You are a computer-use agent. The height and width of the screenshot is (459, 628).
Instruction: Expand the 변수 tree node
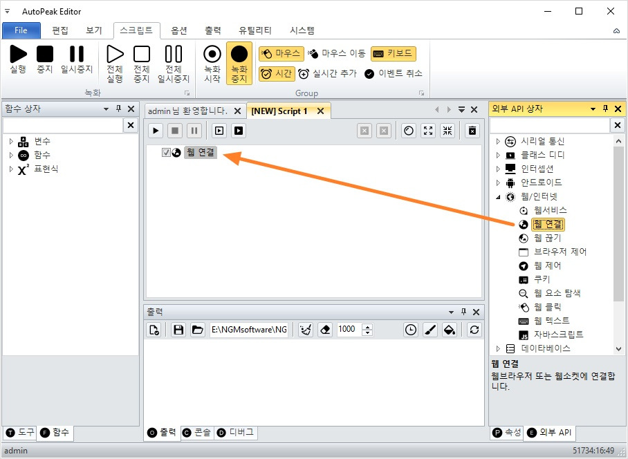point(11,141)
